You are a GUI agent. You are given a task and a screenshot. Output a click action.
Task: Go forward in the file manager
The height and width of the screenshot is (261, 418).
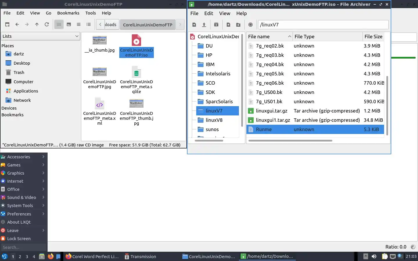27,25
